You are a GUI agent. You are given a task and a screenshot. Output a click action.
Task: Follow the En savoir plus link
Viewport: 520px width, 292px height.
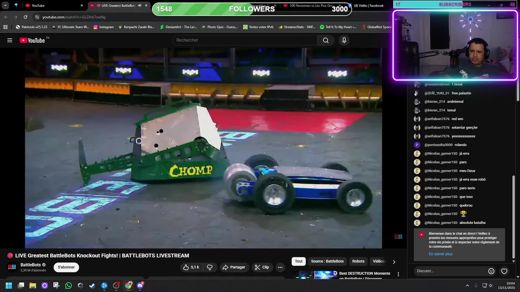(x=440, y=254)
